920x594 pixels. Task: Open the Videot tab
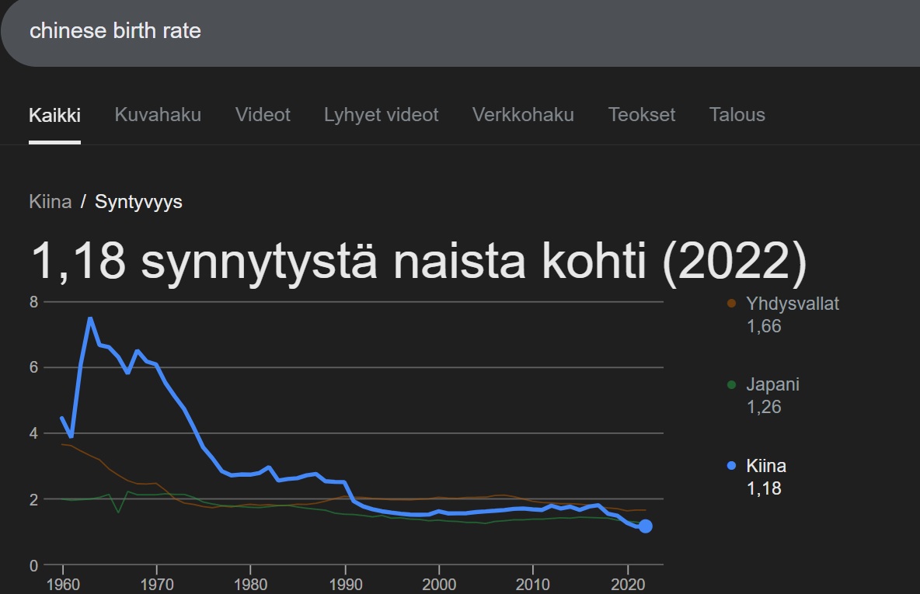coord(263,115)
